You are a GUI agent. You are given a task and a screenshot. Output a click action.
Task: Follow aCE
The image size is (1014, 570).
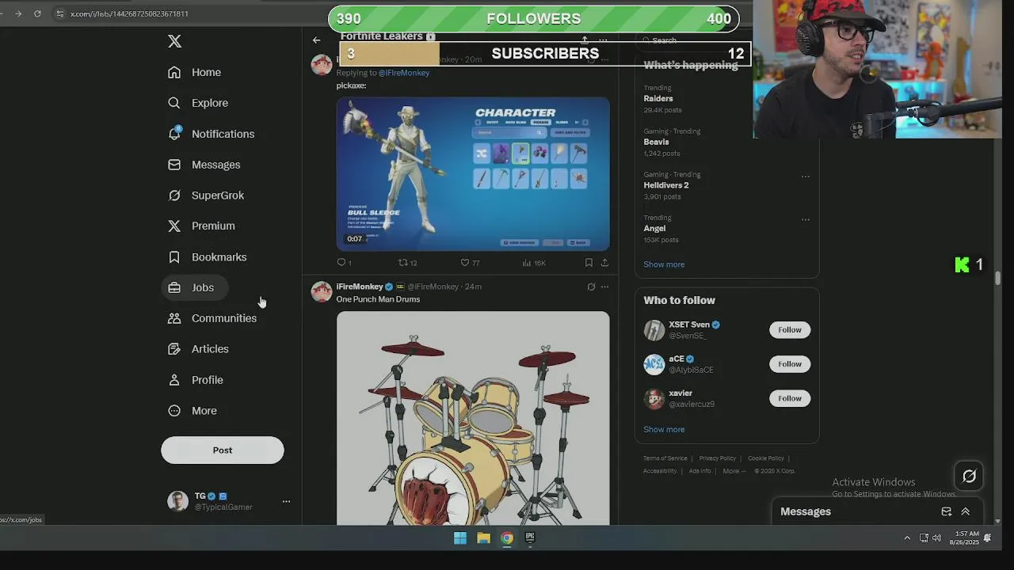tap(790, 364)
